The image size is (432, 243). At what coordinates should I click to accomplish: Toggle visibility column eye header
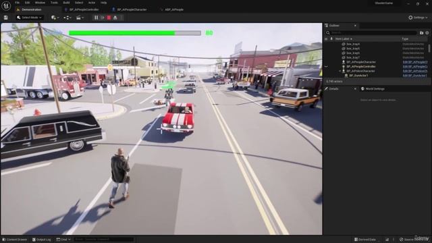326,39
